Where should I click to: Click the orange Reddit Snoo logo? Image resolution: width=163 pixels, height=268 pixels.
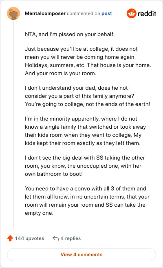point(132,13)
